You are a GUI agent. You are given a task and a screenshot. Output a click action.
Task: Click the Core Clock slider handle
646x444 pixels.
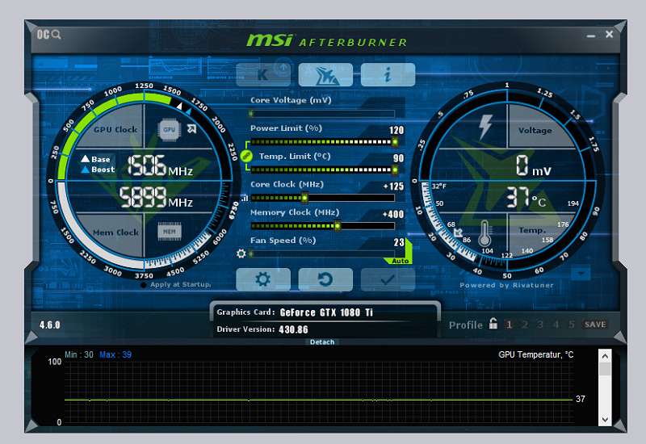point(304,198)
